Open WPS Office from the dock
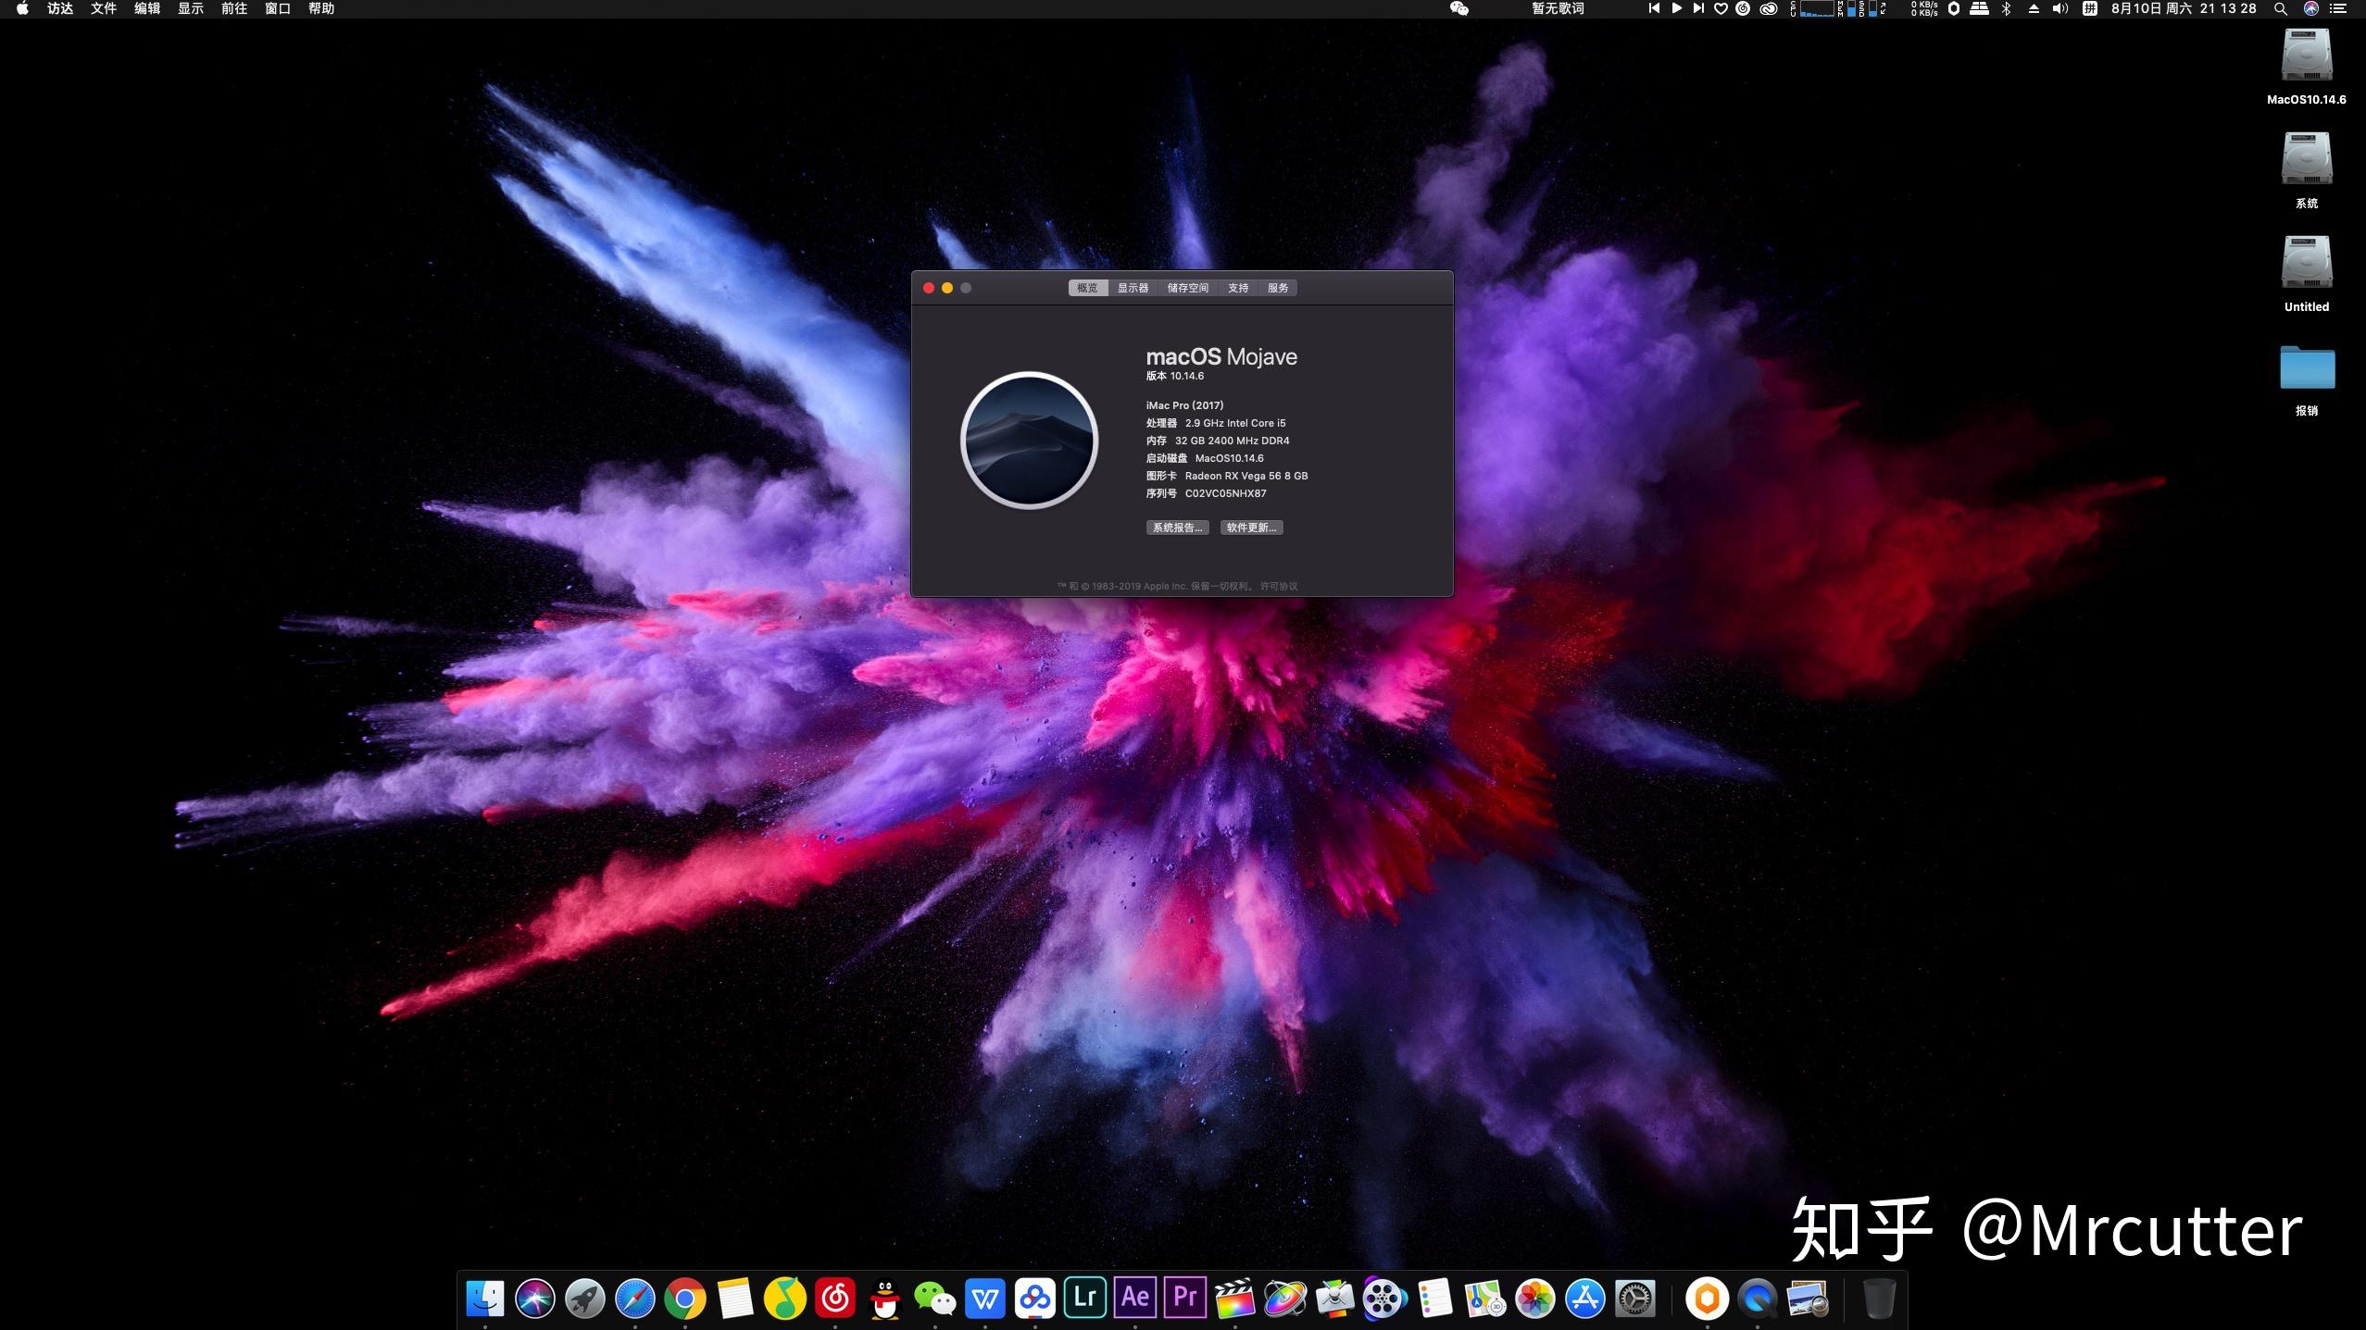 pos(985,1299)
